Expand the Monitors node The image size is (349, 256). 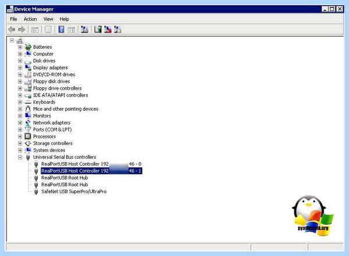click(20, 116)
